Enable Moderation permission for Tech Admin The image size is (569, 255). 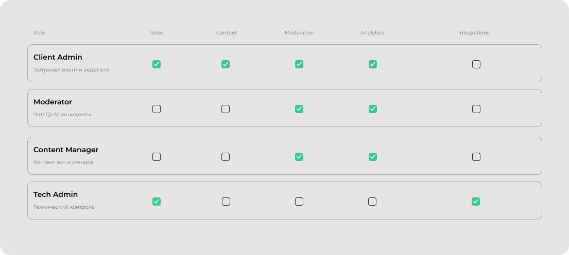(x=299, y=202)
